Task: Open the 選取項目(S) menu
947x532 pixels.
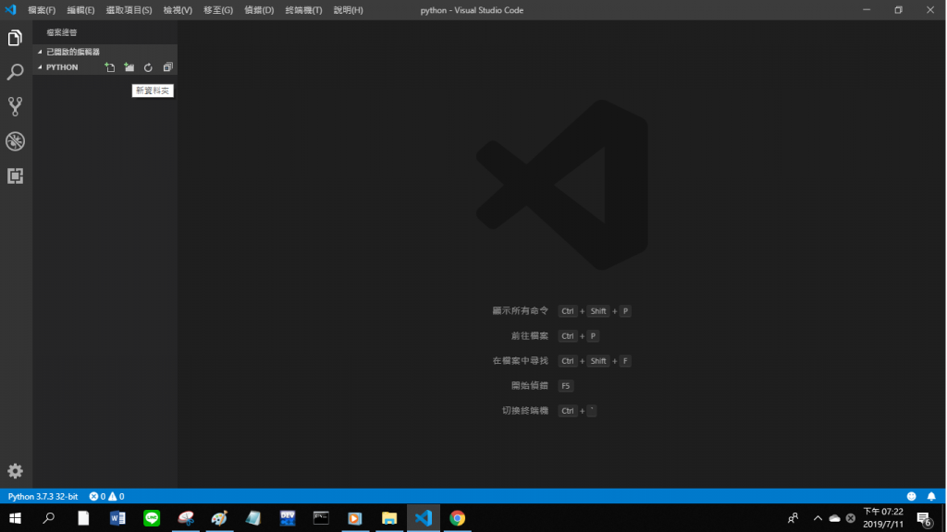Action: click(129, 10)
